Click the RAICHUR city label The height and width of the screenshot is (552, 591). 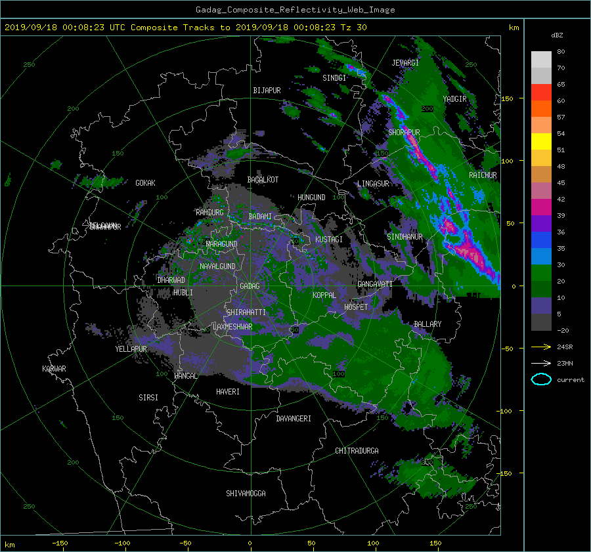click(x=483, y=175)
